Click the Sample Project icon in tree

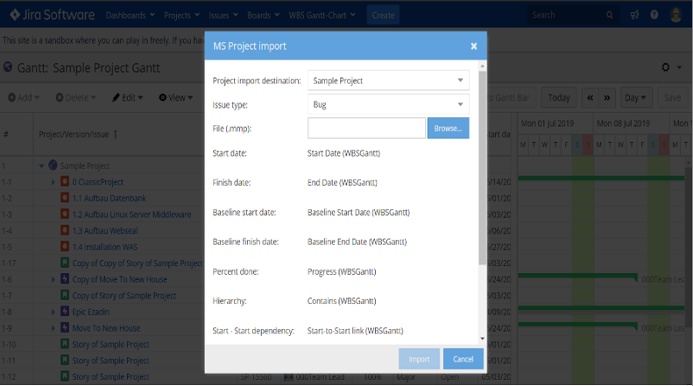coord(53,165)
